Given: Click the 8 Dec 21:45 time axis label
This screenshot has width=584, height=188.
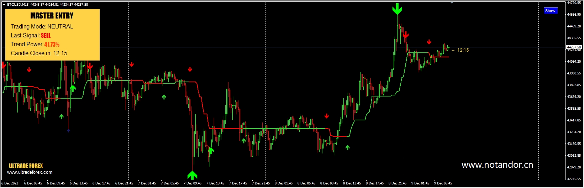Looking at the screenshot, I should (x=398, y=183).
